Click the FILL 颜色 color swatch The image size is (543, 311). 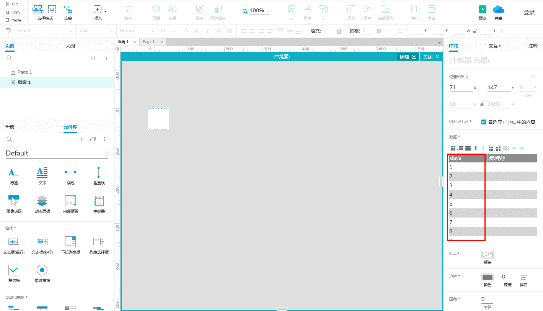(488, 255)
